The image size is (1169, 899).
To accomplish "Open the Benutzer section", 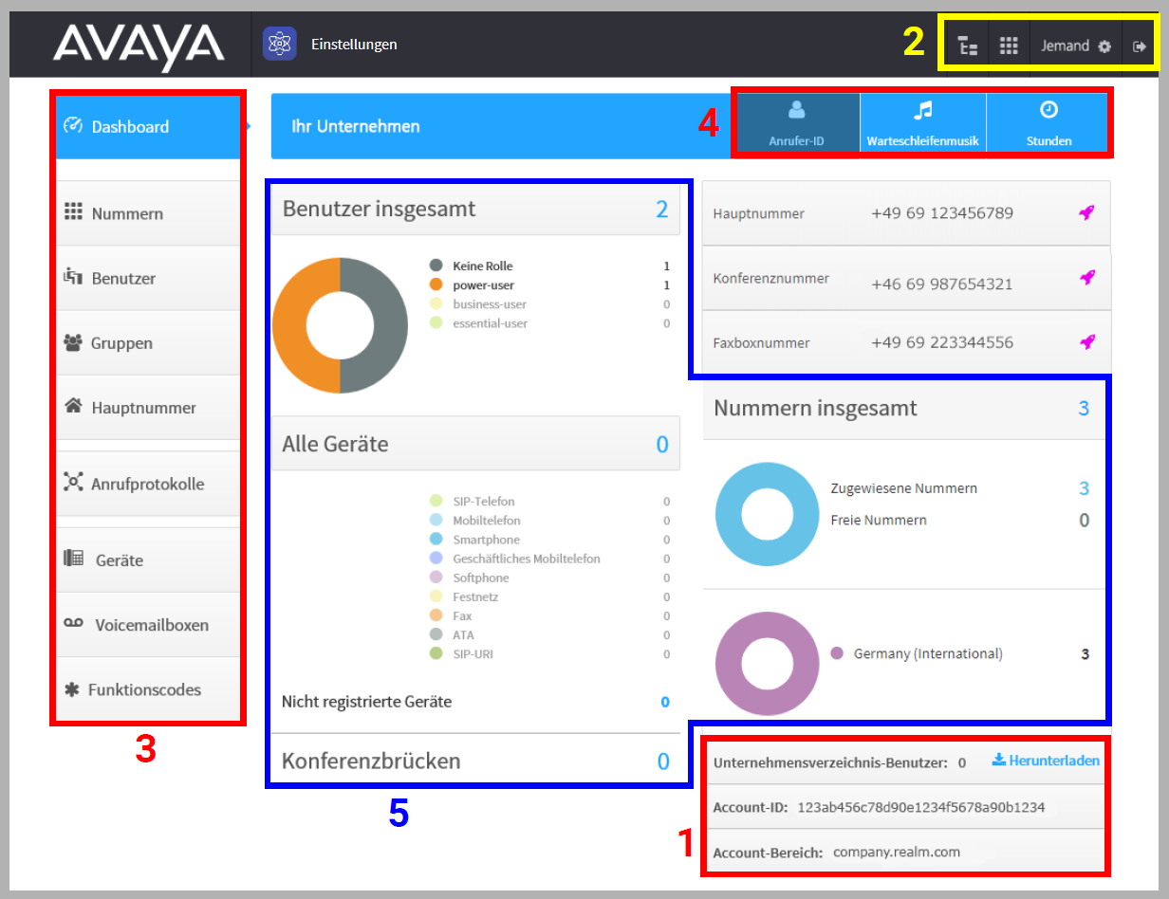I will [x=149, y=278].
